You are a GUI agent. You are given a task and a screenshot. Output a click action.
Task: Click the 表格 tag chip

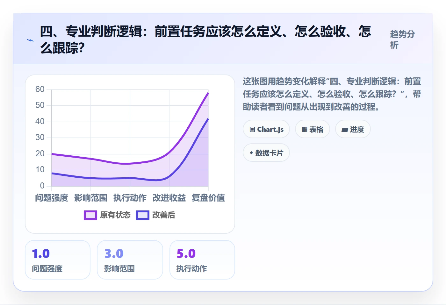point(313,129)
